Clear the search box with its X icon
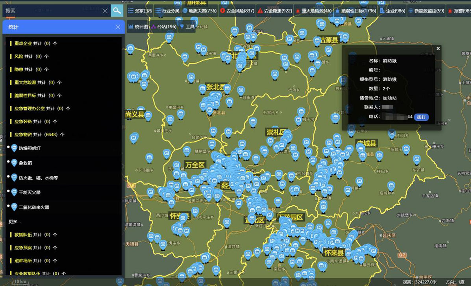This screenshot has width=471, height=286. click(x=105, y=11)
